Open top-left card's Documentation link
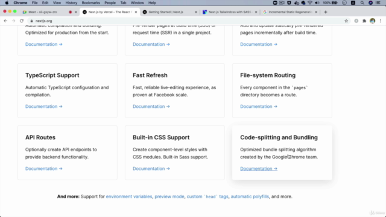The height and width of the screenshot is (217, 386). tap(44, 44)
